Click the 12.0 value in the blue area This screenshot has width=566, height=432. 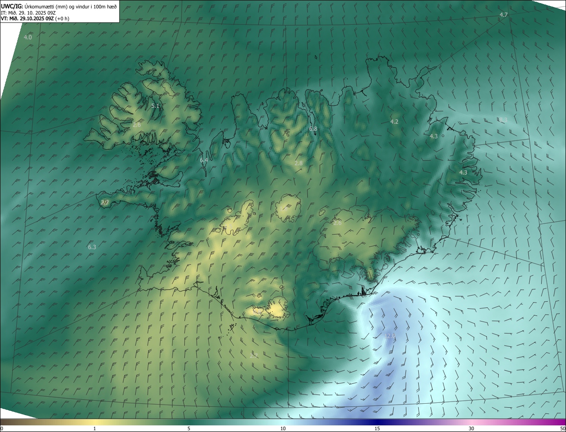(390, 336)
